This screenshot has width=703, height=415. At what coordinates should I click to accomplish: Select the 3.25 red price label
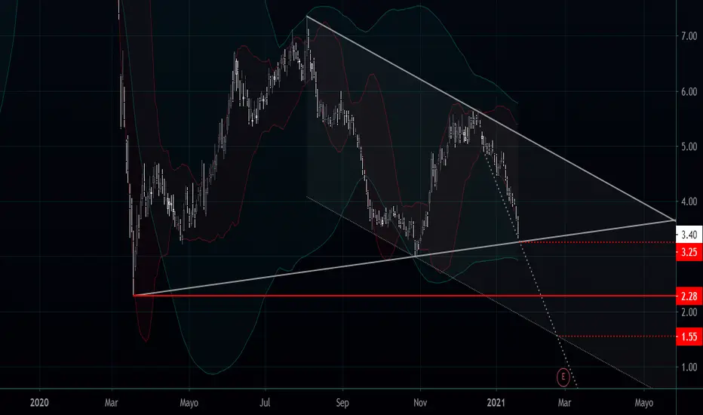click(689, 252)
